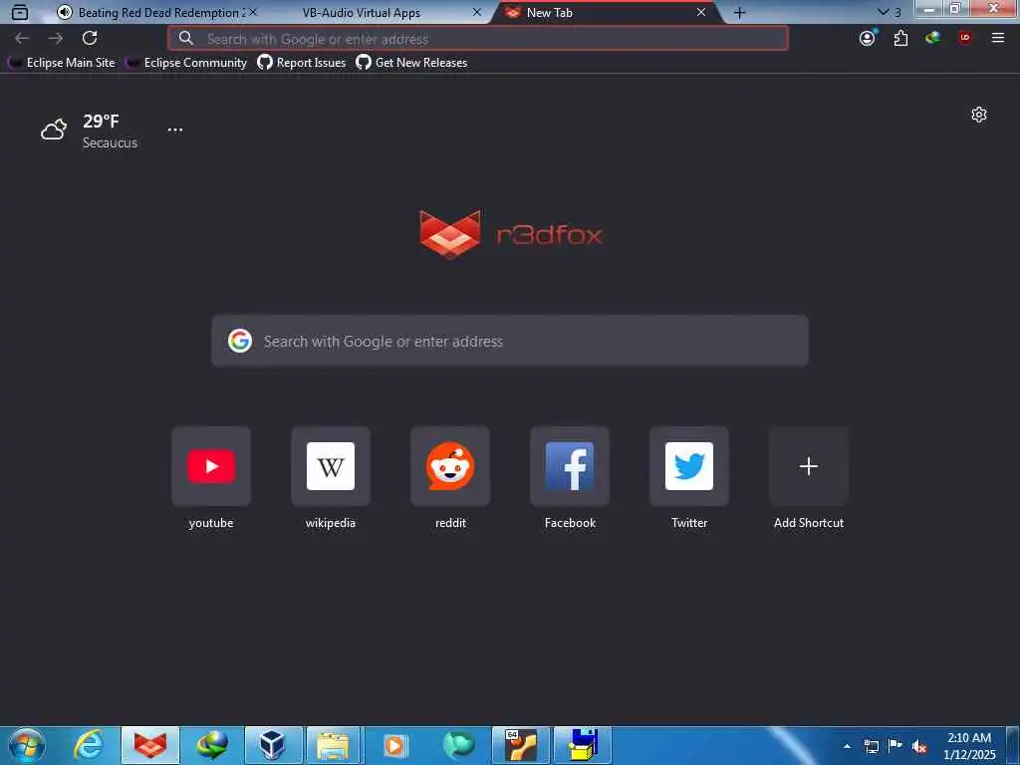Open the teal globe taskbar app
This screenshot has height=765, width=1020.
[458, 745]
